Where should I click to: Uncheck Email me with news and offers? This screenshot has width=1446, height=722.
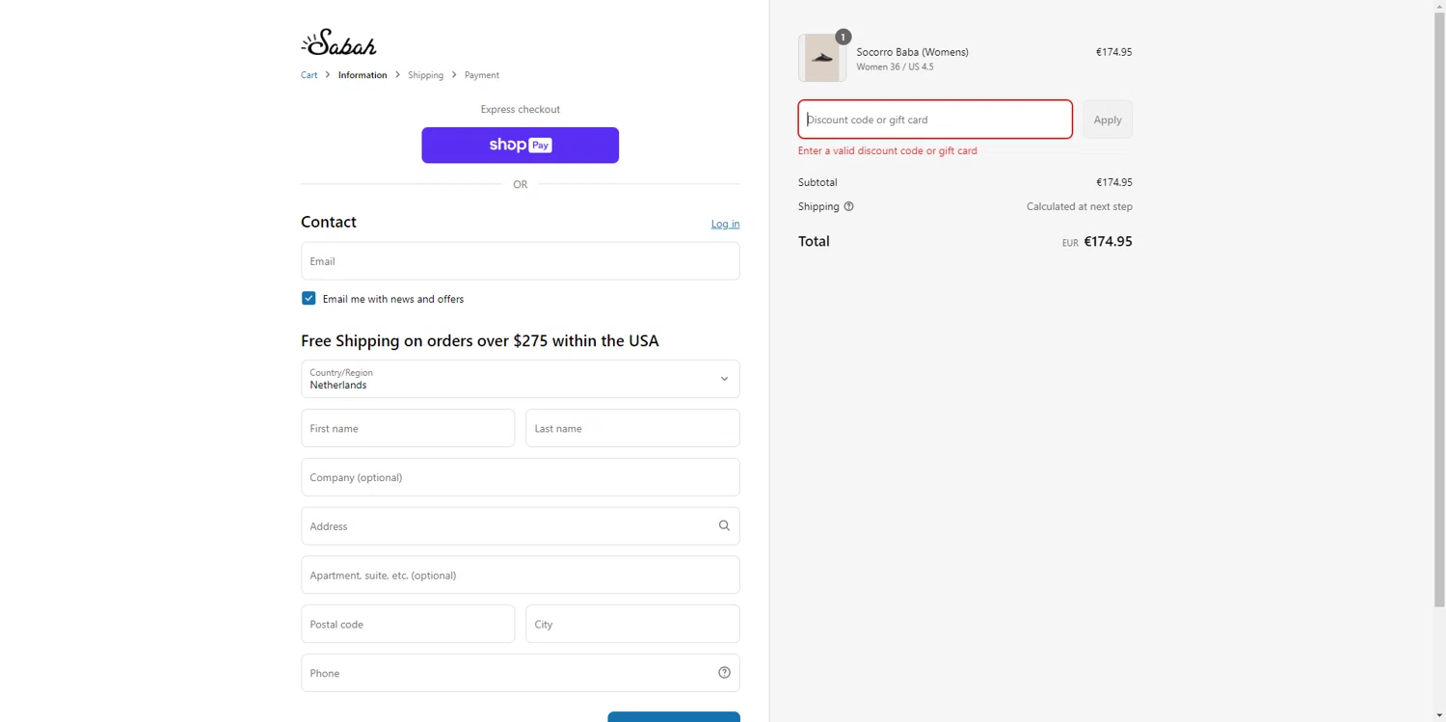[308, 299]
